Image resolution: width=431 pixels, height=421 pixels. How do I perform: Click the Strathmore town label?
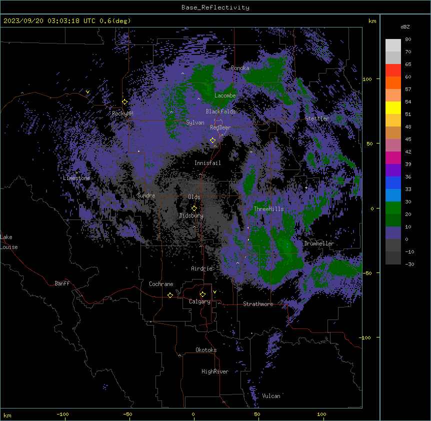(x=258, y=304)
